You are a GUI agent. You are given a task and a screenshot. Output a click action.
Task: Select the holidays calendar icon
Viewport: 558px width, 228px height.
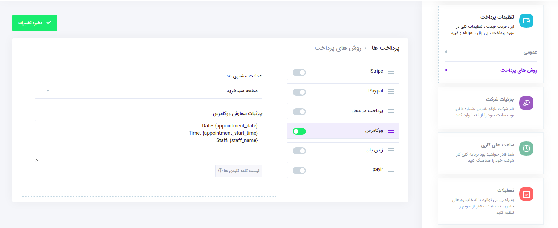(526, 194)
